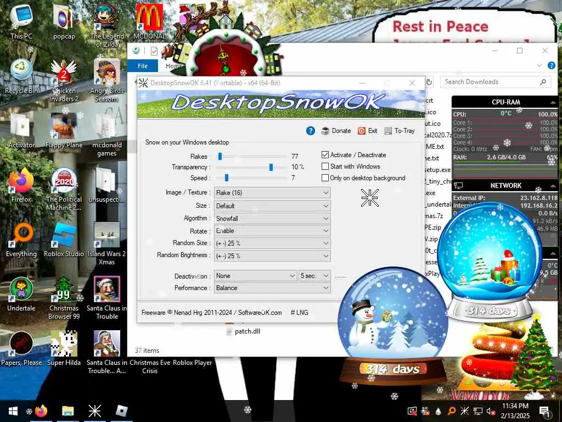Screen dimensions: 562x422
Task: Open the Random Size dropdown
Action: [x=272, y=243]
